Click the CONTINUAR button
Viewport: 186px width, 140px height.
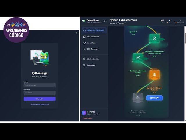[154, 98]
